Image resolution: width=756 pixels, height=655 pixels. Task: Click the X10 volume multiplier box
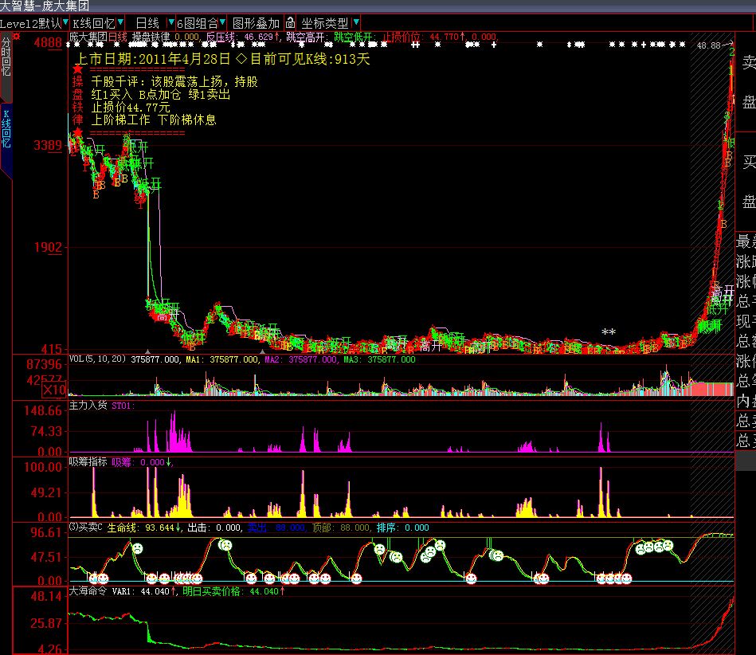(x=55, y=389)
